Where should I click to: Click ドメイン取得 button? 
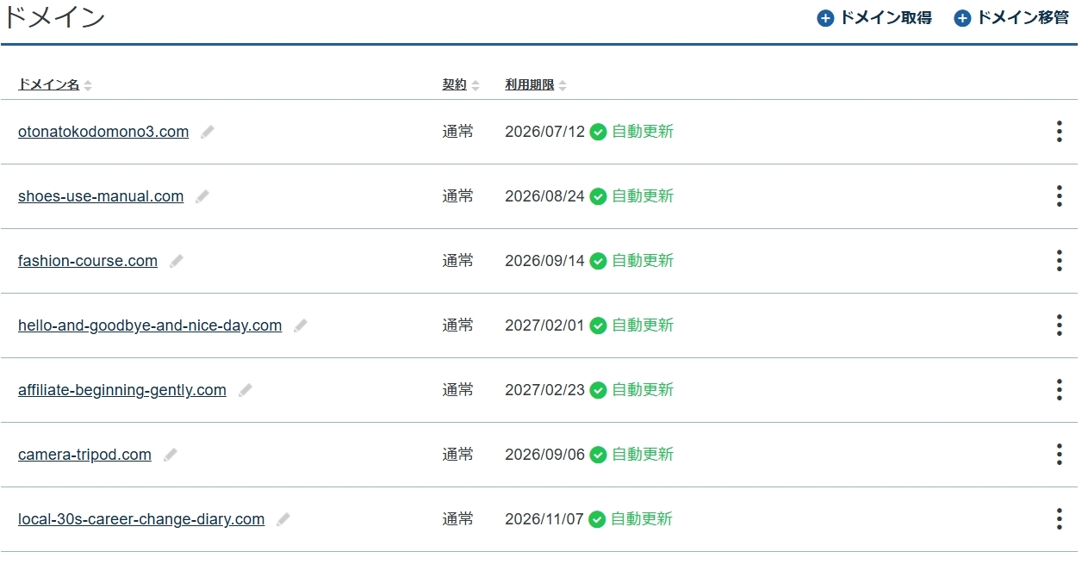(874, 18)
